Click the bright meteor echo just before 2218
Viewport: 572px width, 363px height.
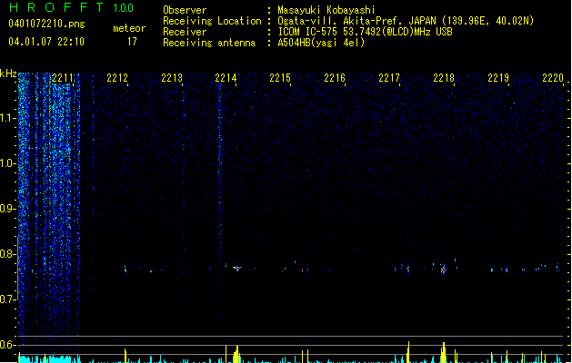(x=443, y=270)
